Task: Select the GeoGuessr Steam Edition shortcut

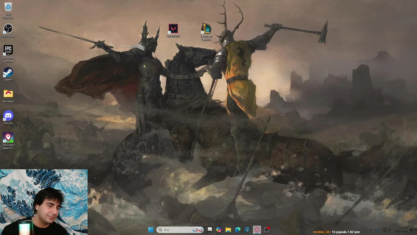Action: [8, 141]
